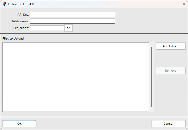Close the Upload to LumiDB dialog
Viewport: 188px width, 130px height.
183,4
